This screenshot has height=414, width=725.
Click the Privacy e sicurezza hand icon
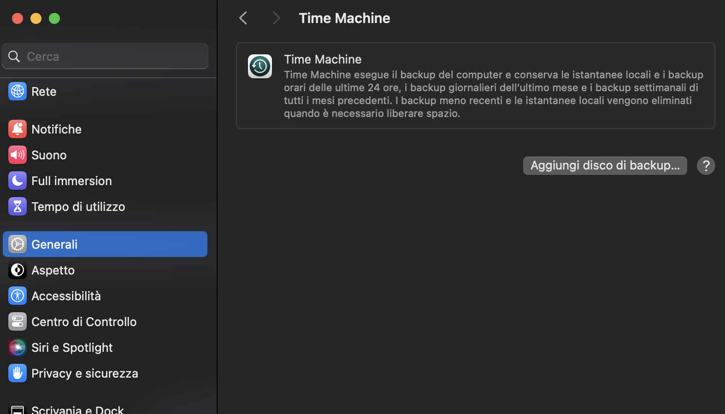pos(18,373)
